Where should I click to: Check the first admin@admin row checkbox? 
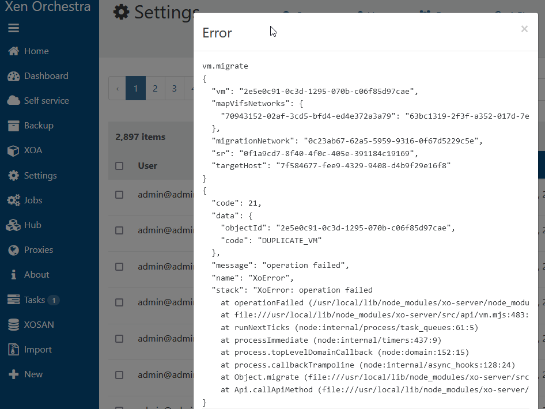[x=119, y=195]
